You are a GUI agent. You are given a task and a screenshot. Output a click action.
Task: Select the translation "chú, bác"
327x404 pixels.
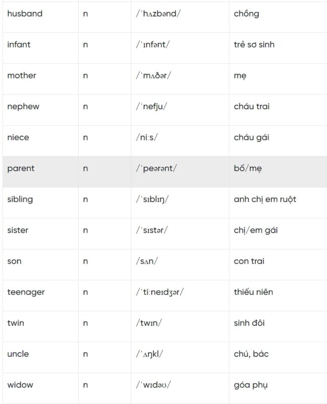coord(251,354)
